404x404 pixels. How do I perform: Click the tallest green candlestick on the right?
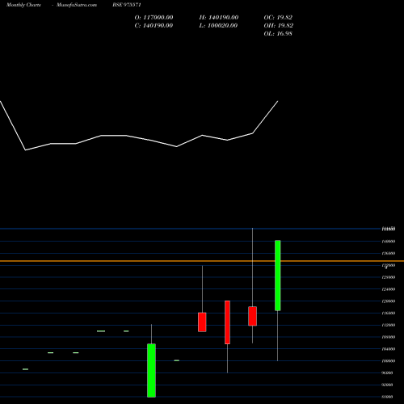tap(278, 276)
